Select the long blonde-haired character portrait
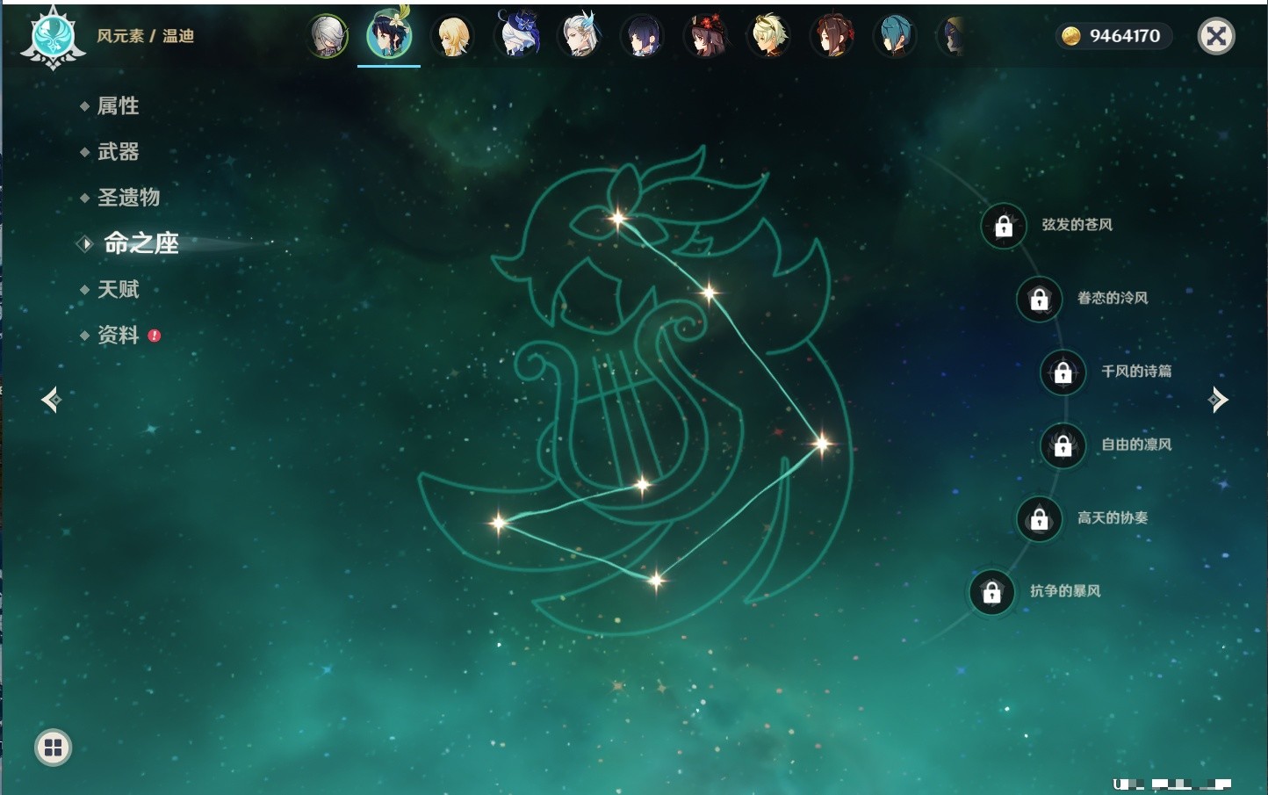This screenshot has width=1268, height=795. [453, 37]
